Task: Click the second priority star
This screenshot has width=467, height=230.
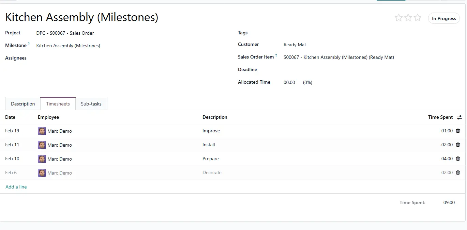Action: click(x=408, y=18)
